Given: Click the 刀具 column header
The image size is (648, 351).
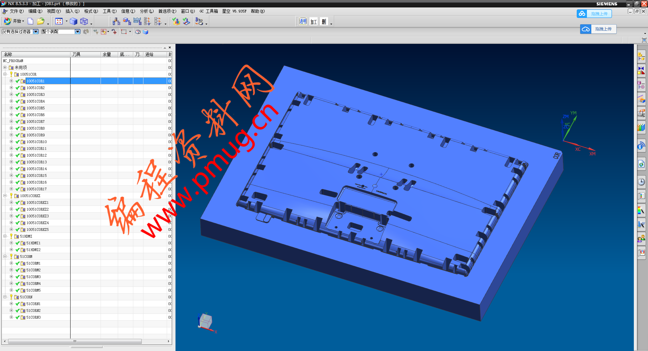Looking at the screenshot, I should click(85, 54).
